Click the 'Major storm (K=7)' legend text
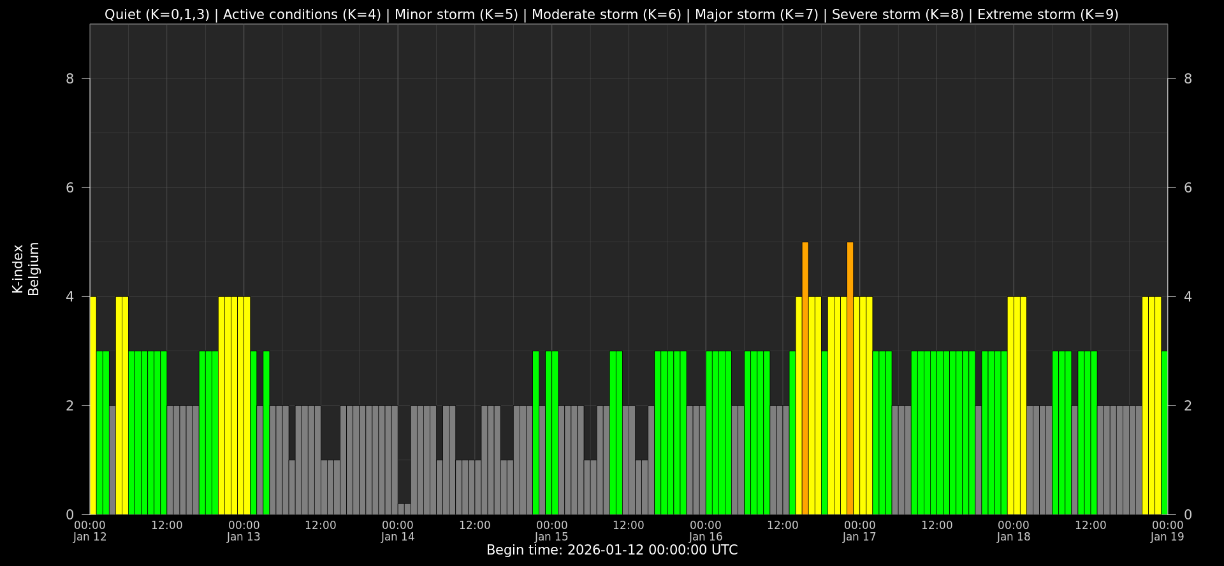 [x=756, y=15]
